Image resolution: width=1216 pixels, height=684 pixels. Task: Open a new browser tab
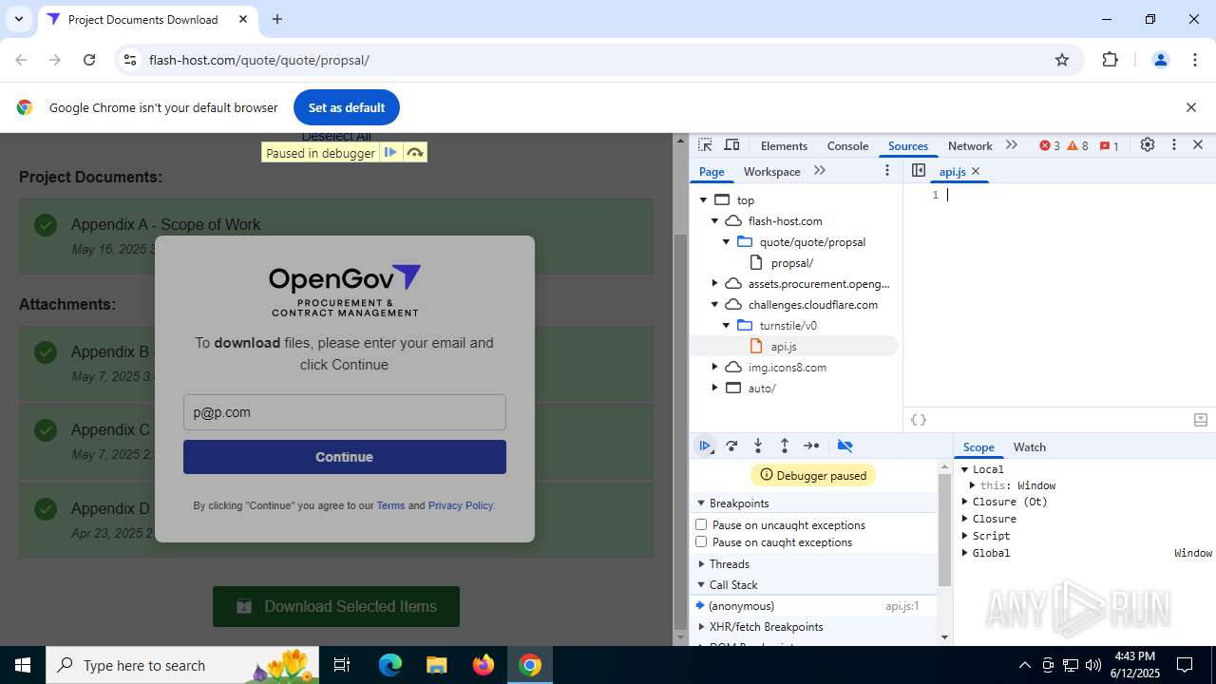tap(277, 19)
